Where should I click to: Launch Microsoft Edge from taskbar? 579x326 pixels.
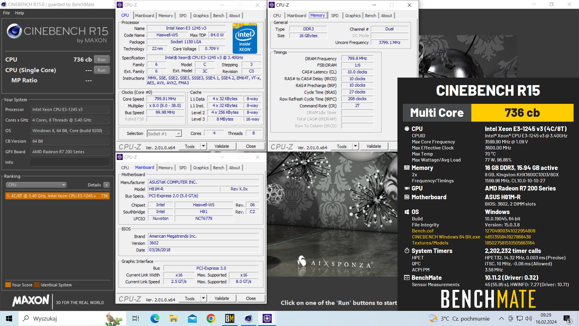coord(155,318)
